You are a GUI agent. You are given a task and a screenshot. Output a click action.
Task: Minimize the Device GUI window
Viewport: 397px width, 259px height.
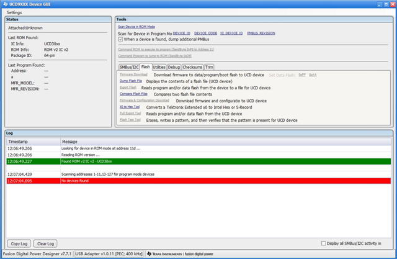(x=380, y=4)
